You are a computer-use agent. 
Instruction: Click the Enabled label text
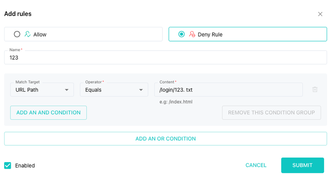[x=25, y=165]
